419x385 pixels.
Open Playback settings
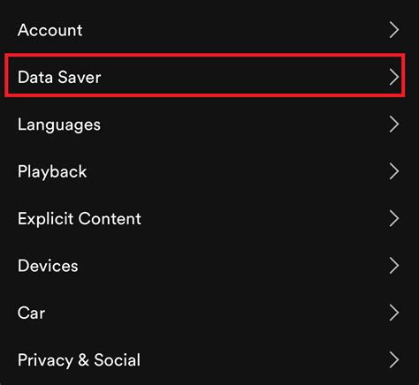click(x=209, y=171)
